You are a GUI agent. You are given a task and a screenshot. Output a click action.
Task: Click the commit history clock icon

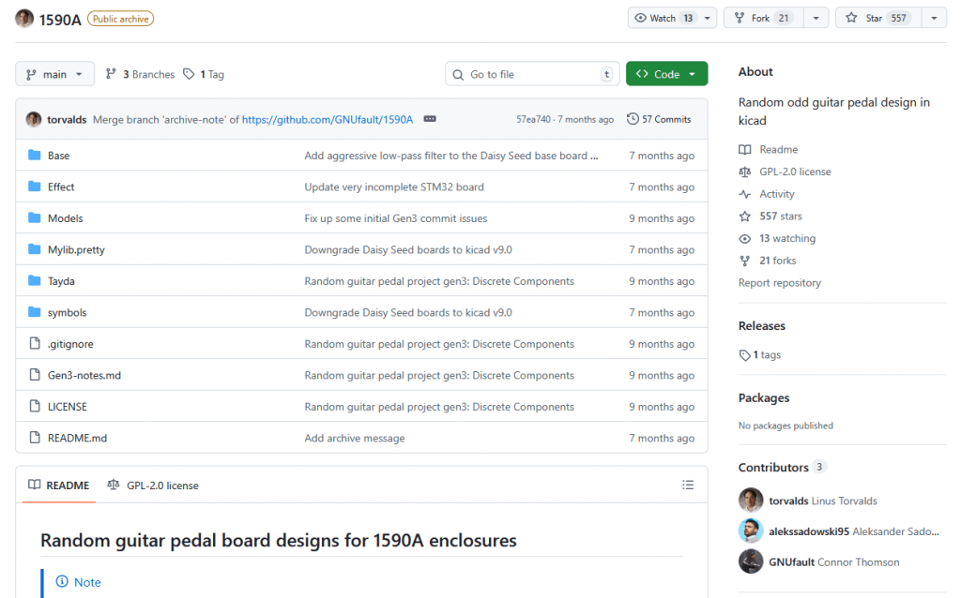[633, 119]
